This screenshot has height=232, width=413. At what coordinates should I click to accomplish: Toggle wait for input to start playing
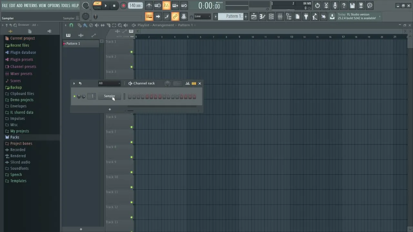(x=157, y=5)
